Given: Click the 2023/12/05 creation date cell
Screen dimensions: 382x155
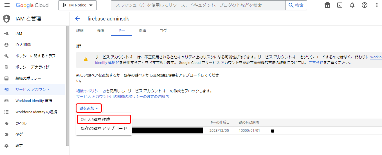Looking at the screenshot, I should [x=219, y=131].
